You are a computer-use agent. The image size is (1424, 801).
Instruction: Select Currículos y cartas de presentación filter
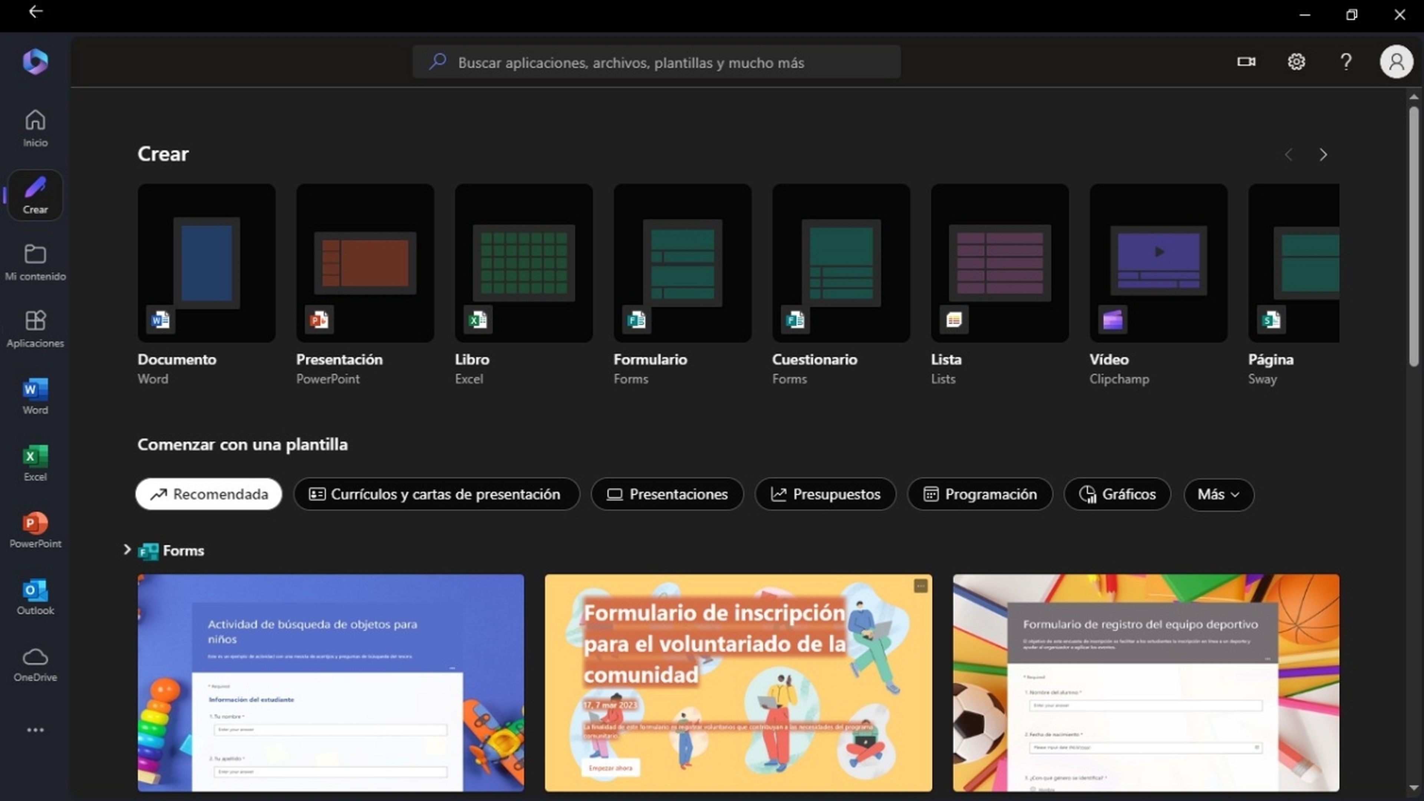[x=436, y=494]
